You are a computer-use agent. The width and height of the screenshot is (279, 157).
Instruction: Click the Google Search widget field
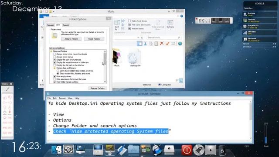coord(260,8)
